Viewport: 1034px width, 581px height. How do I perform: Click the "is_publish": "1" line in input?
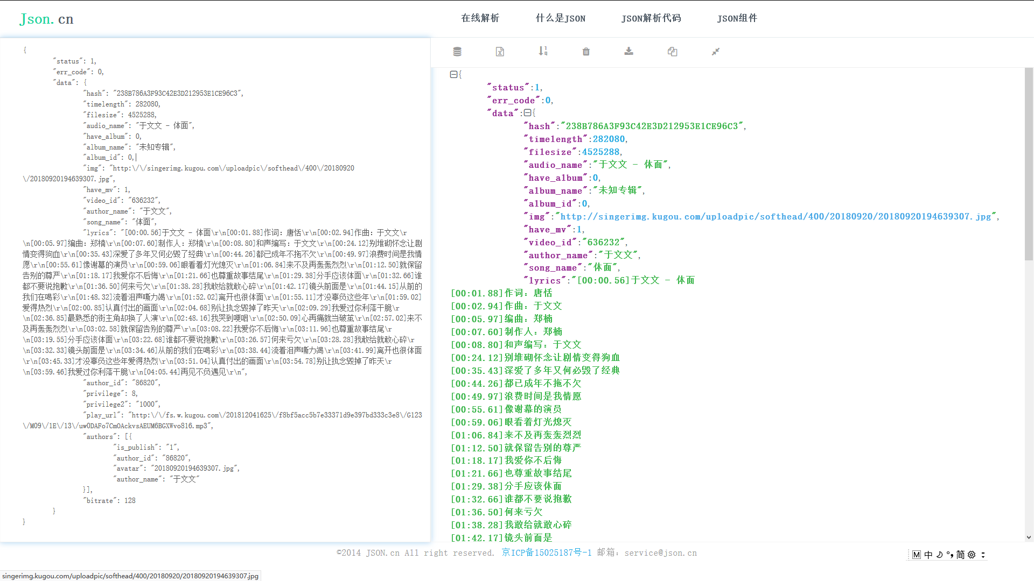146,448
